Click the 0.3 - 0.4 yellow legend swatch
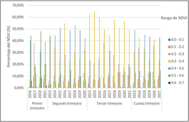 (x=169, y=61)
